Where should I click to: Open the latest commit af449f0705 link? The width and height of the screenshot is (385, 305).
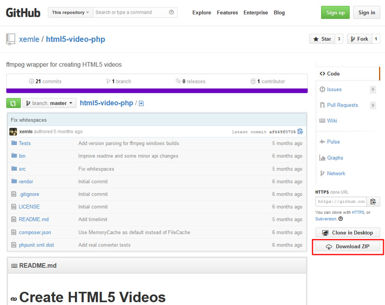click(282, 132)
